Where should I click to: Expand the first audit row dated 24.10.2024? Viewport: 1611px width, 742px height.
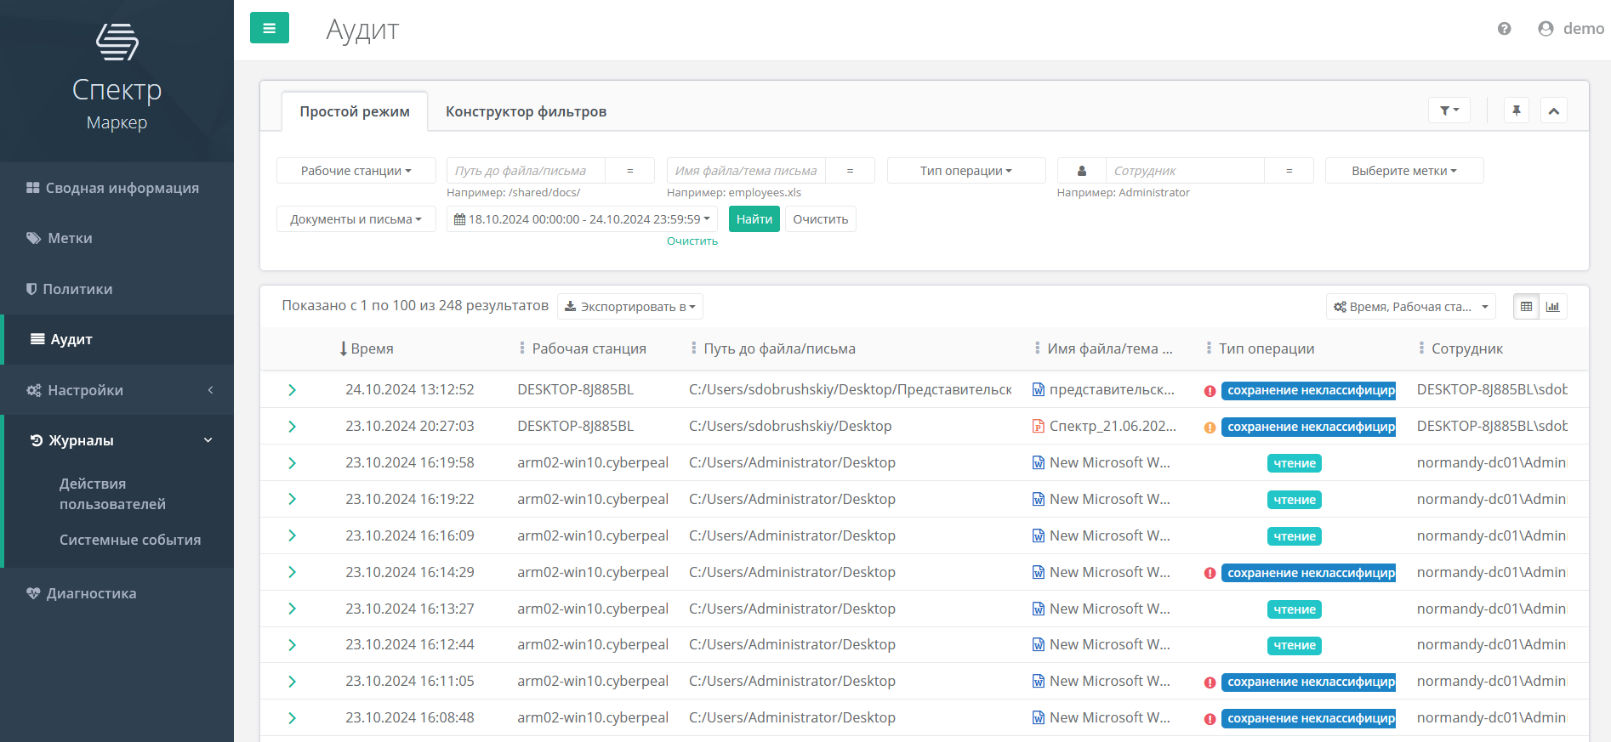[x=292, y=390]
